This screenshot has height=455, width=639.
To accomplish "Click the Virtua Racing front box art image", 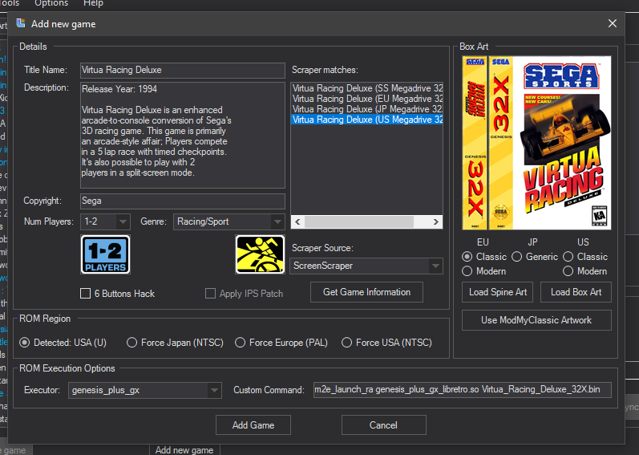I will [x=562, y=143].
